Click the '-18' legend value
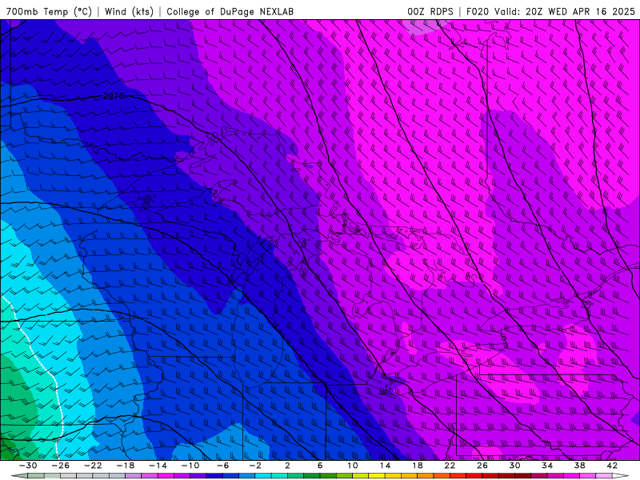This screenshot has height=480, width=640. pyautogui.click(x=126, y=466)
